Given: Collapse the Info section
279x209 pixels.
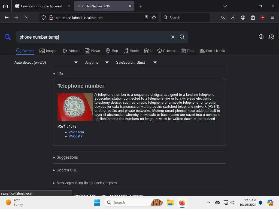Looking at the screenshot, I should (58, 74).
